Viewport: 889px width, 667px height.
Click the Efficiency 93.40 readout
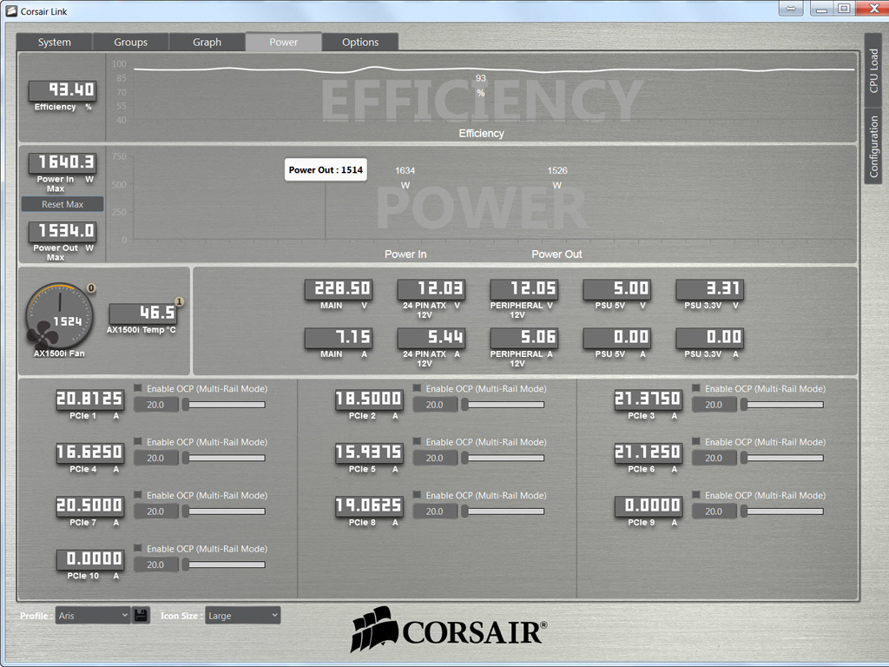[x=63, y=90]
